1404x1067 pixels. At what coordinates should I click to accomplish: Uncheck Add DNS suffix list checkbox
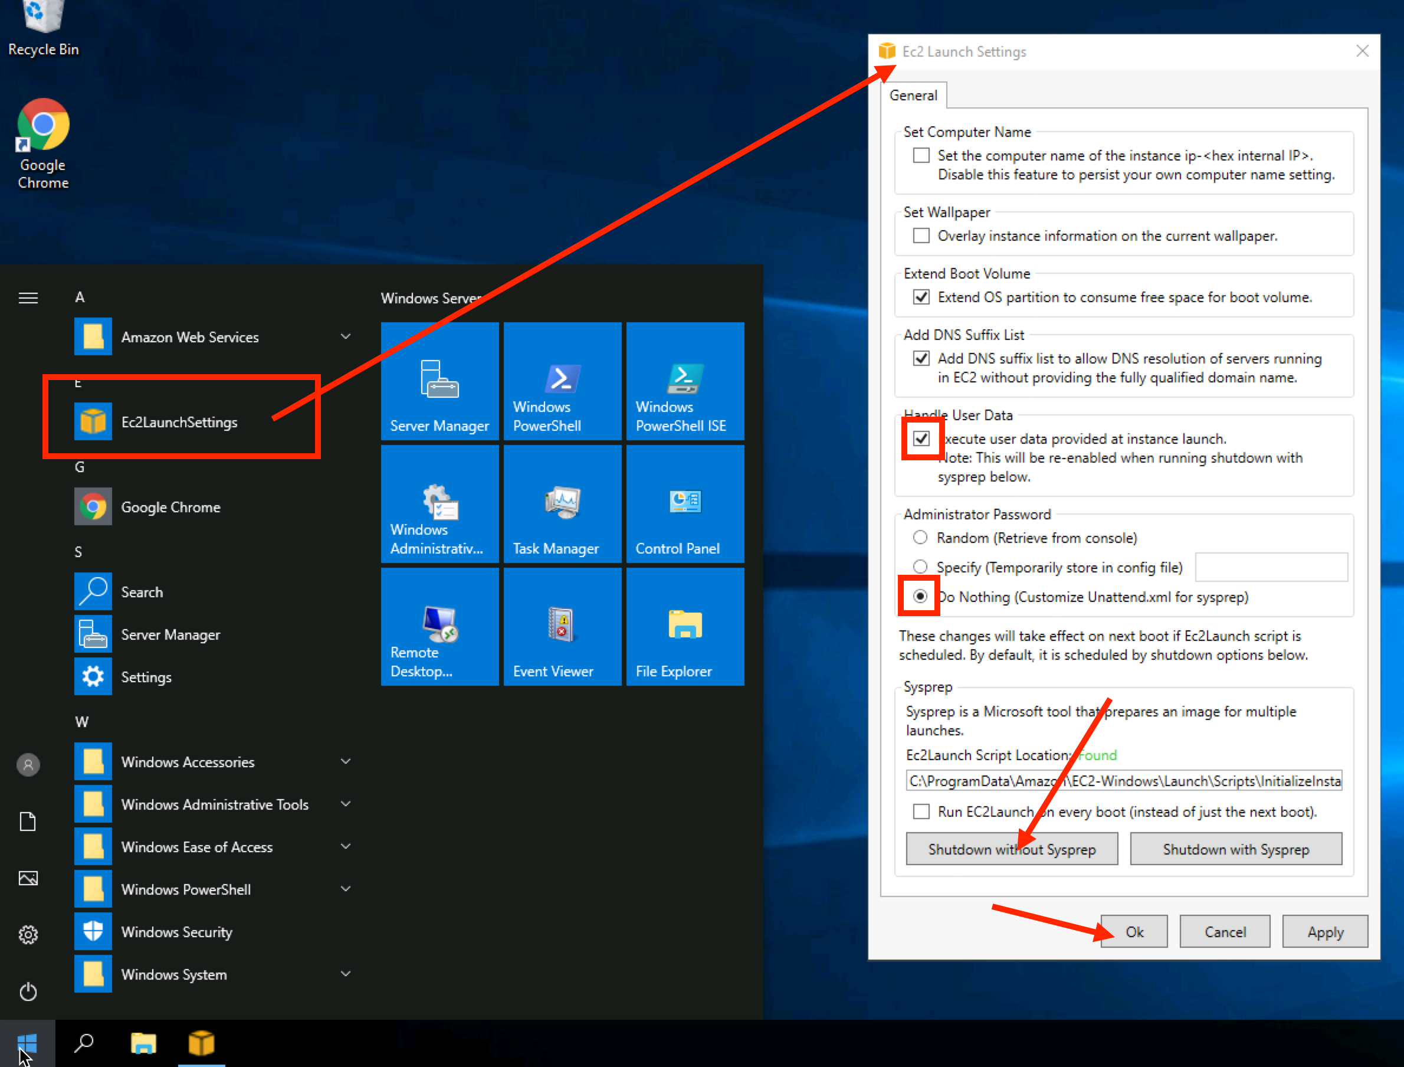(x=921, y=358)
